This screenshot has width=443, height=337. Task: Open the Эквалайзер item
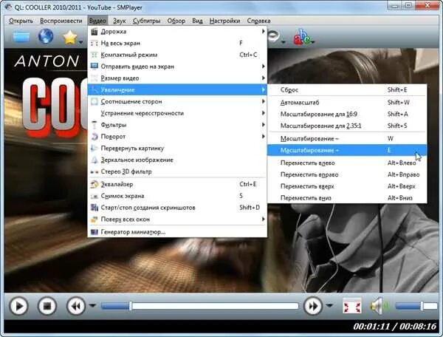(x=177, y=184)
